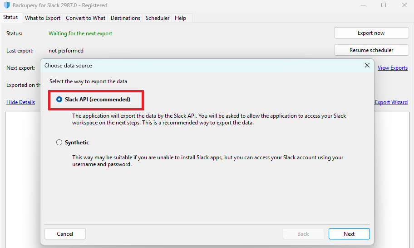Click the 'Status:' label
The image size is (414, 248).
(x=14, y=33)
